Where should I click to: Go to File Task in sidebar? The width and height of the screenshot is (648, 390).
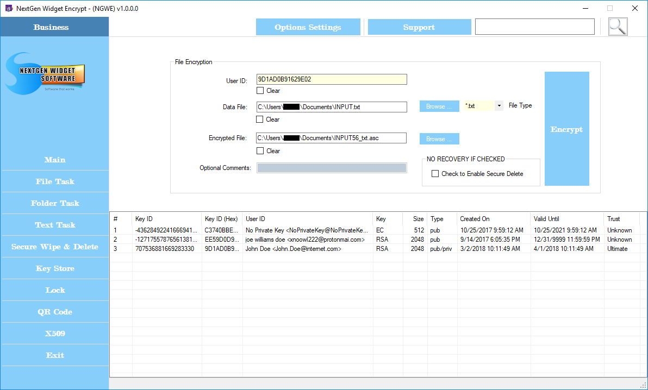(55, 181)
